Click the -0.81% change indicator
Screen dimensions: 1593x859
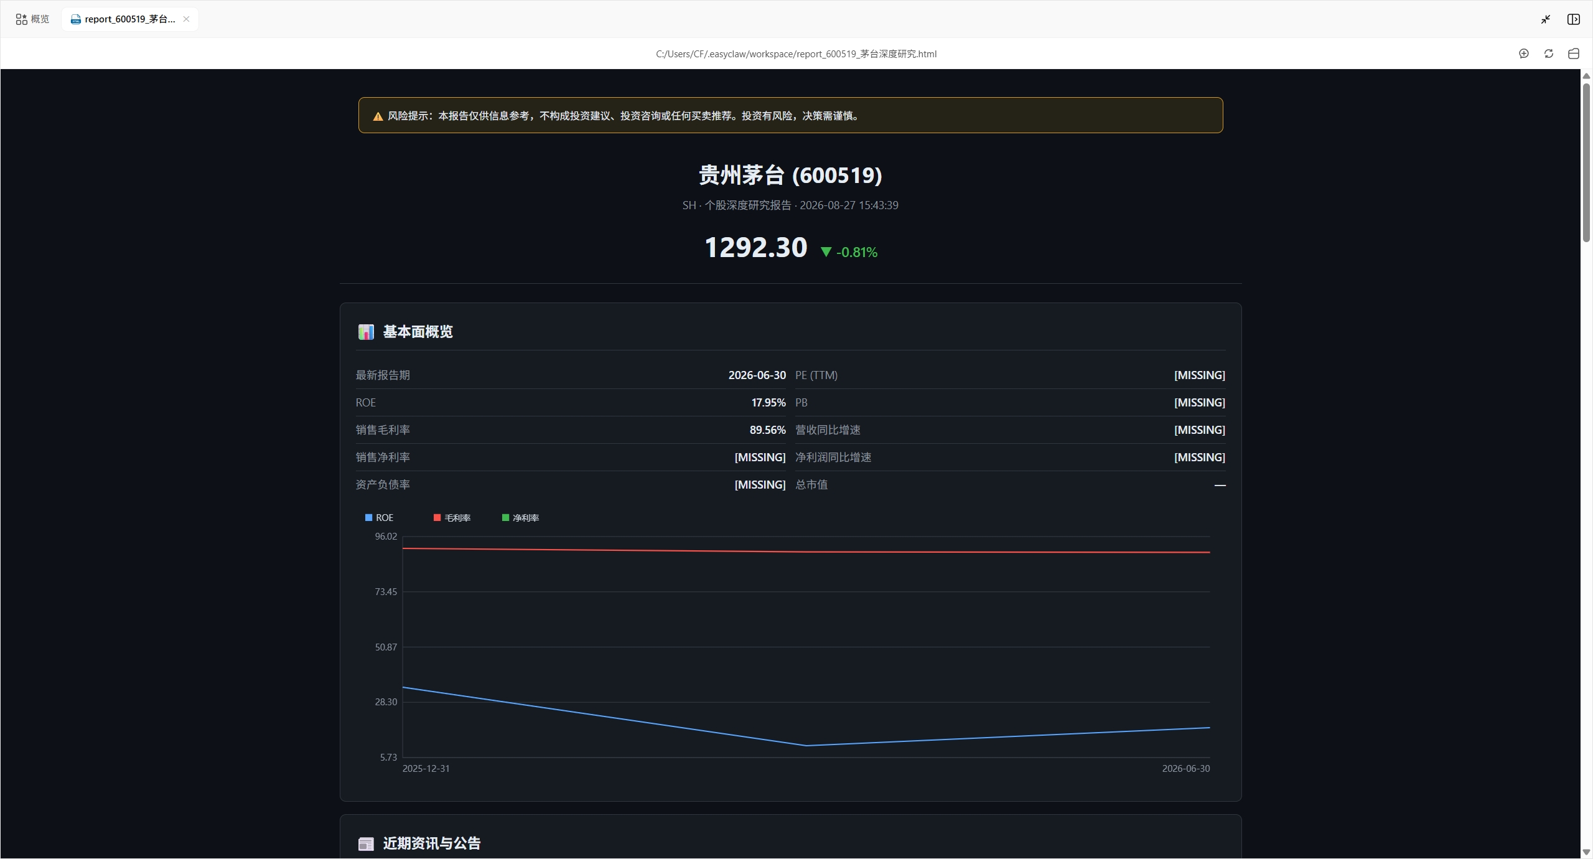[849, 252]
